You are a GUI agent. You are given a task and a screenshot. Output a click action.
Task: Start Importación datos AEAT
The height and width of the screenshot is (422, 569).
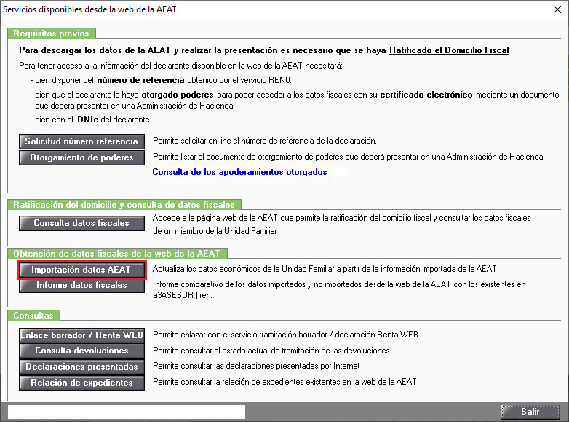81,270
